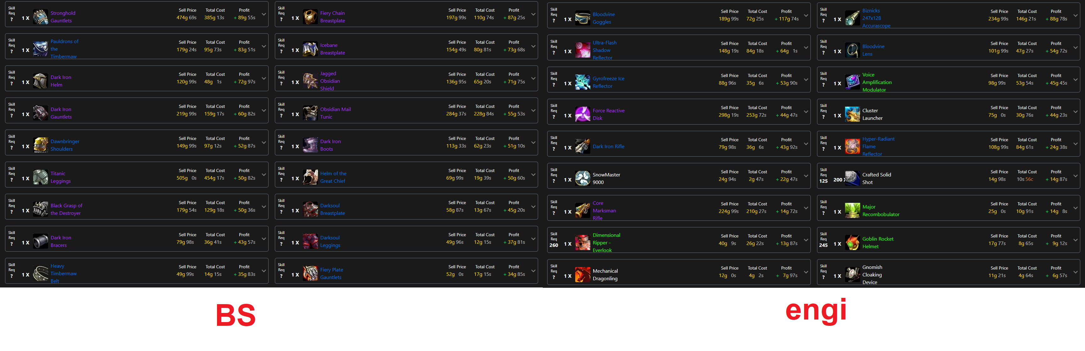Open the Major Recombobulator item link

(880, 211)
